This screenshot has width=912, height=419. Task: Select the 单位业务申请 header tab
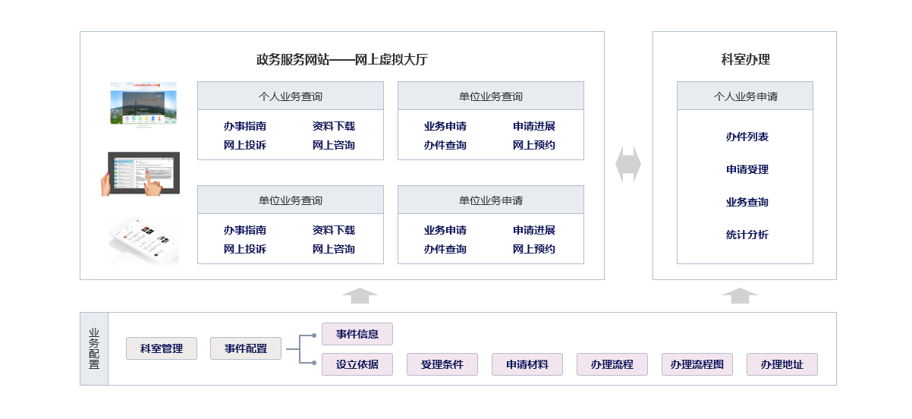[x=490, y=200]
